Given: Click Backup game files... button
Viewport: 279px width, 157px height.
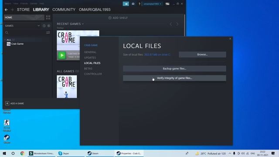Looking at the screenshot, I should point(174,68).
